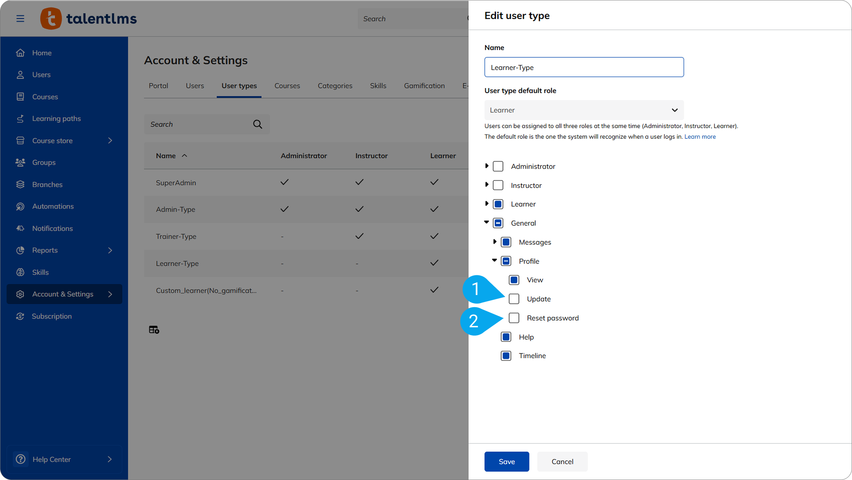Click the Home icon in sidebar
This screenshot has width=852, height=480.
pyautogui.click(x=20, y=53)
